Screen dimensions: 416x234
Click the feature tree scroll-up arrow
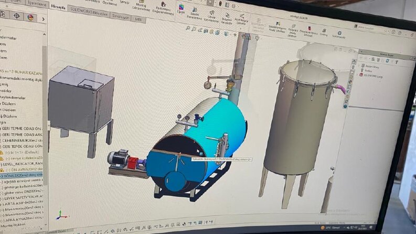pos(44,34)
